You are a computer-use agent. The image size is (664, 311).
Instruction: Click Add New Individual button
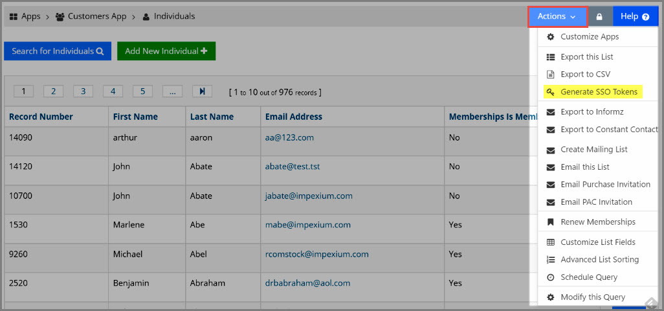[x=166, y=51]
